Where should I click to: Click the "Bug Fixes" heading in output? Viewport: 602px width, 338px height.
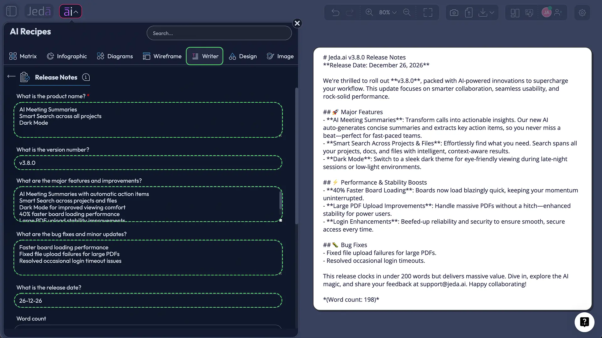(354, 245)
